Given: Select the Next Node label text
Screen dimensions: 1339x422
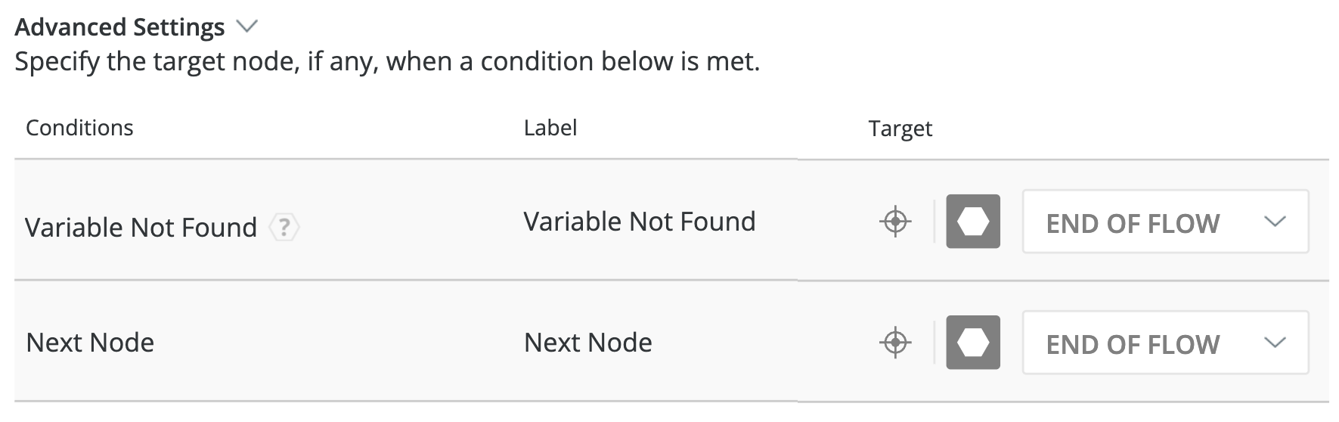Looking at the screenshot, I should click(x=587, y=343).
